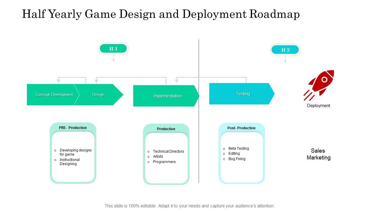Click the slide title heading text
Viewport: 379px width, 213px height.
(x=161, y=14)
